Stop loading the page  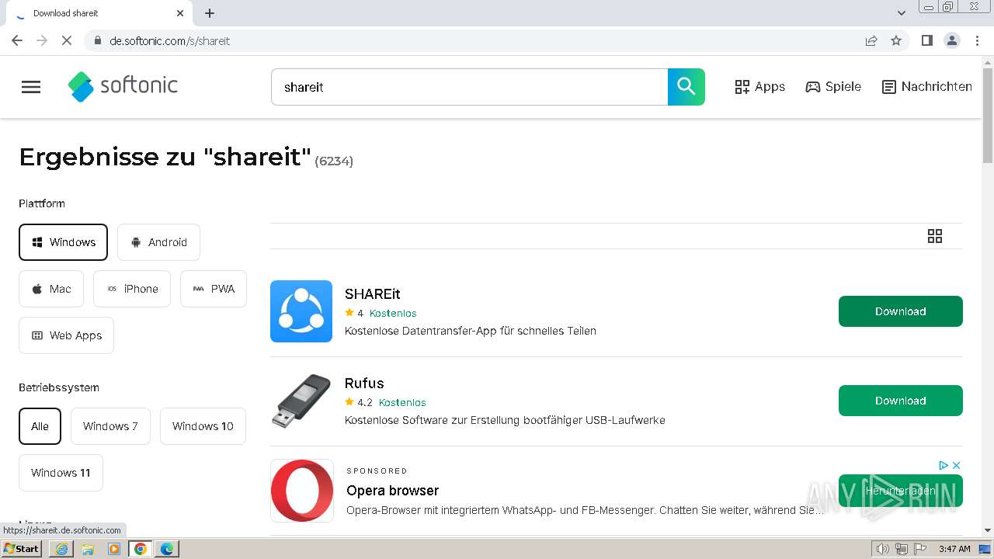67,40
